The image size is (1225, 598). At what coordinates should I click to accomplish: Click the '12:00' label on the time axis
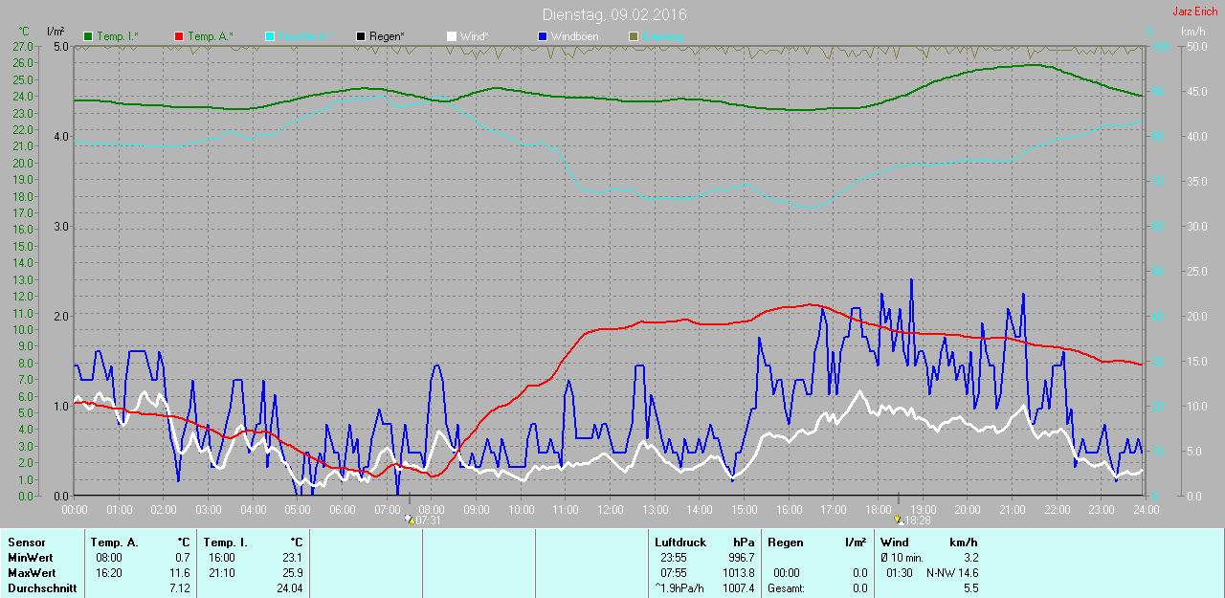tap(610, 509)
